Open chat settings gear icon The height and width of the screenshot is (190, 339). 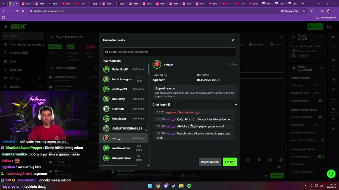(266, 175)
